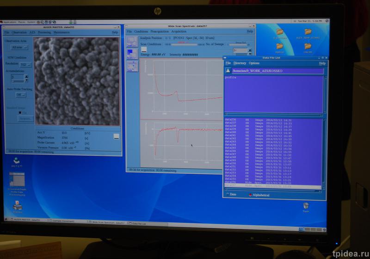
Task: Expand Resolution dropdown showing 512
Action: point(25,65)
